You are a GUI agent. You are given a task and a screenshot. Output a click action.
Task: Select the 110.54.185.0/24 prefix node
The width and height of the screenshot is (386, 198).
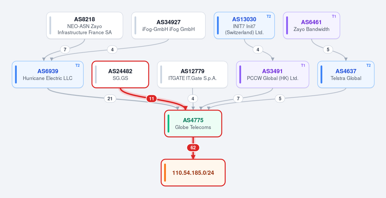tap(193, 173)
